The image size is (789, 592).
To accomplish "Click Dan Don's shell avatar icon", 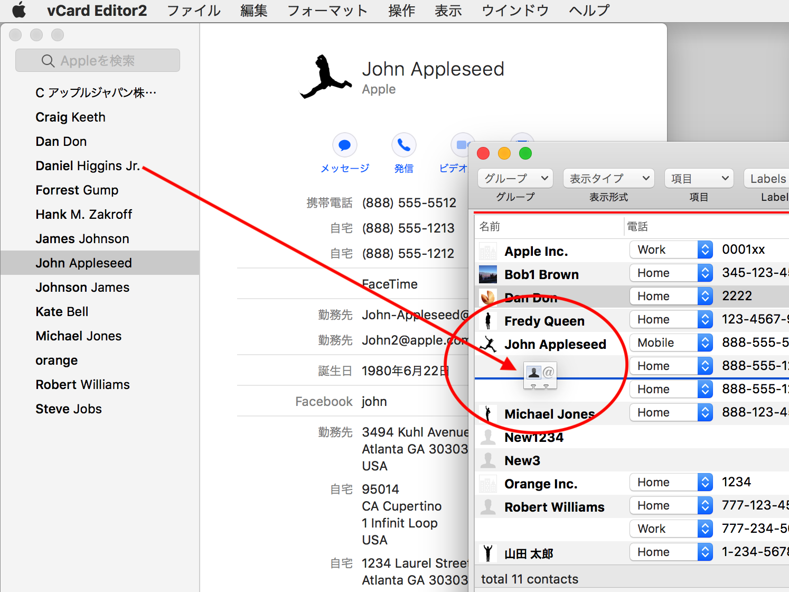I will [x=488, y=298].
